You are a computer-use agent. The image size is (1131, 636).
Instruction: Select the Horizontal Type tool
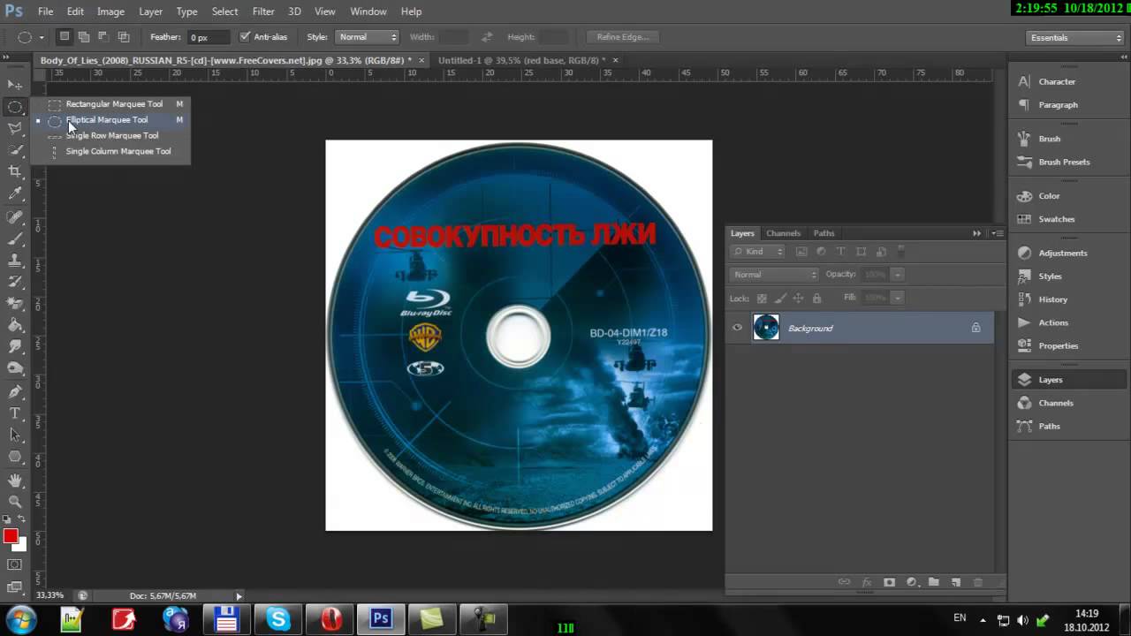pos(15,413)
